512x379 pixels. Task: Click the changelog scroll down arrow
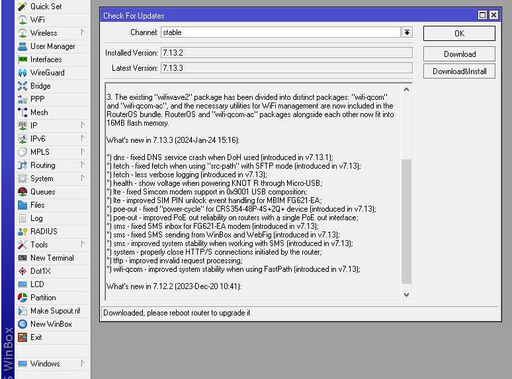pyautogui.click(x=406, y=295)
